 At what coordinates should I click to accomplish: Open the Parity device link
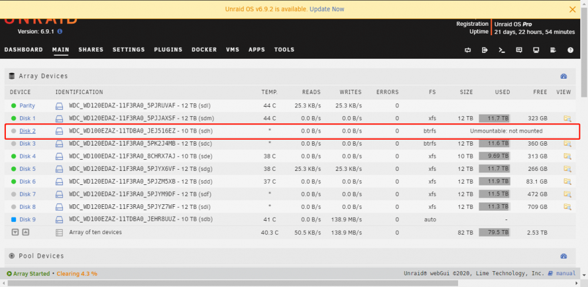click(x=27, y=106)
